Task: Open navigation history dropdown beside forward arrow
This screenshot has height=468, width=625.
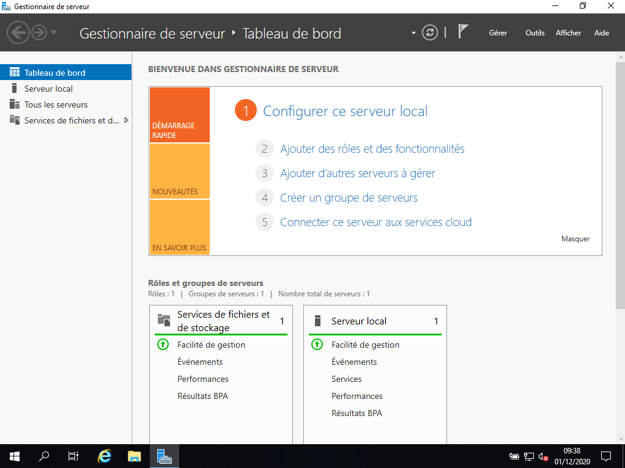Action: click(54, 32)
